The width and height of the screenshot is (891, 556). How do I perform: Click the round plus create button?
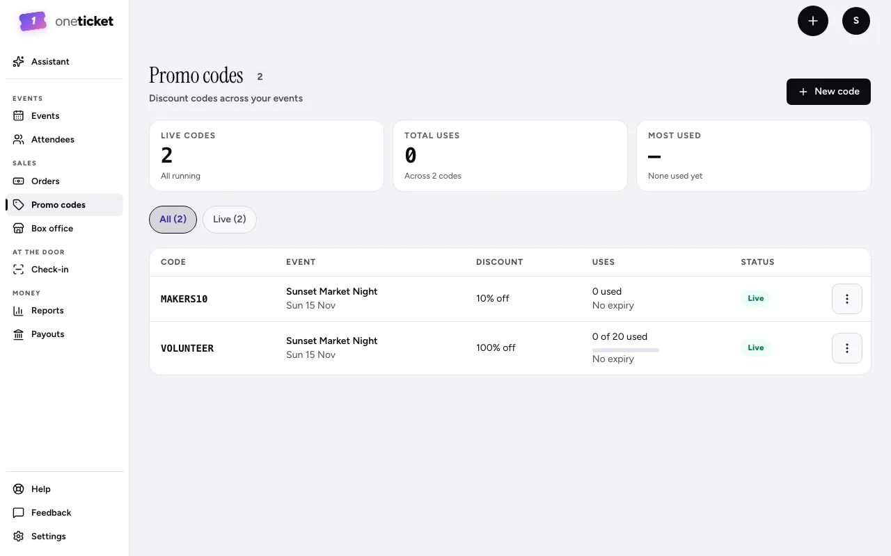point(813,21)
